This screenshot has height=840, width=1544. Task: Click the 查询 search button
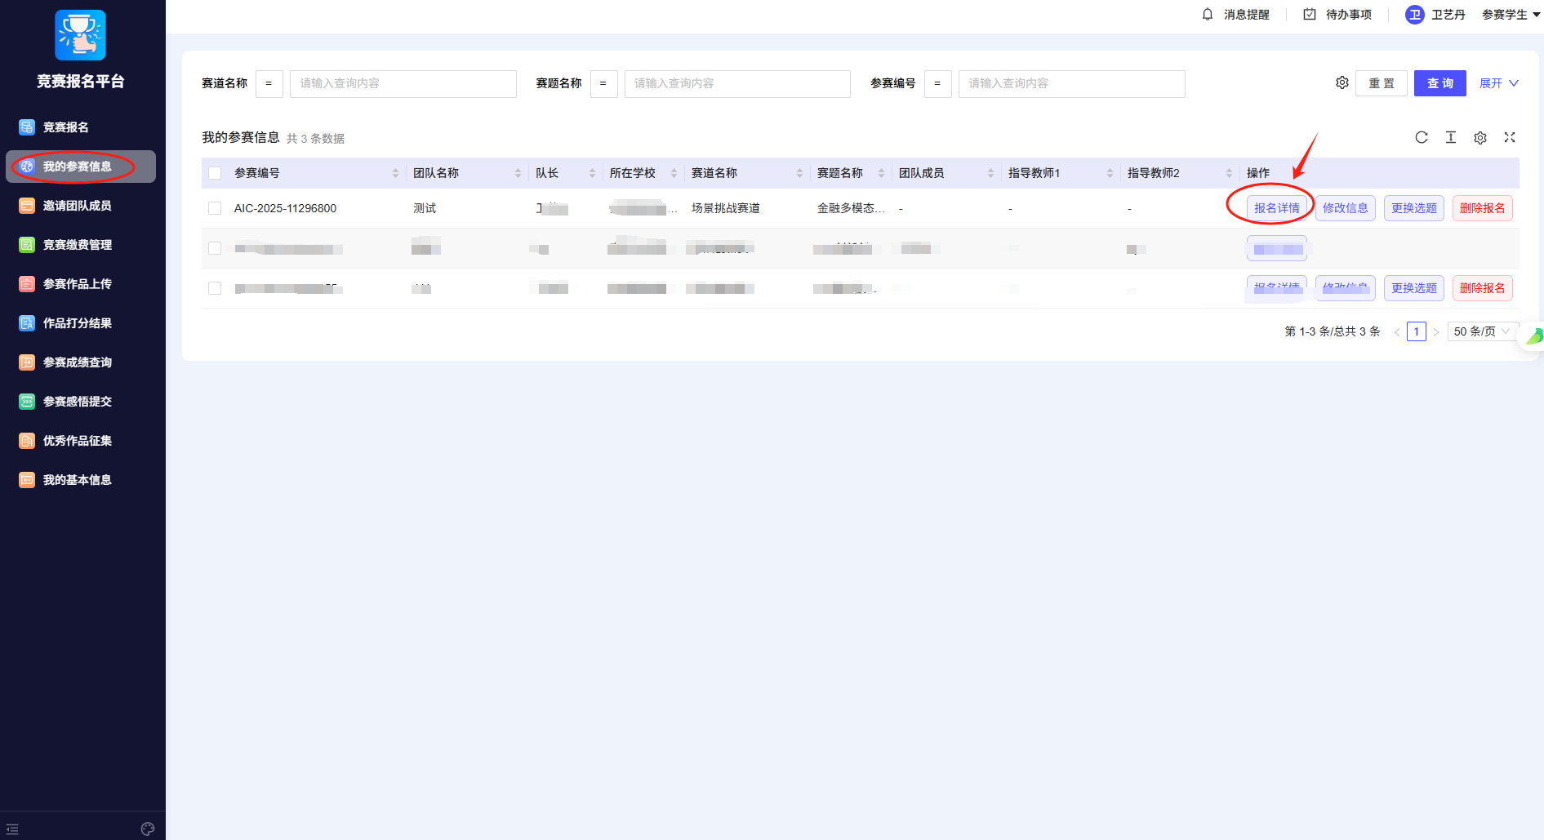pyautogui.click(x=1439, y=83)
